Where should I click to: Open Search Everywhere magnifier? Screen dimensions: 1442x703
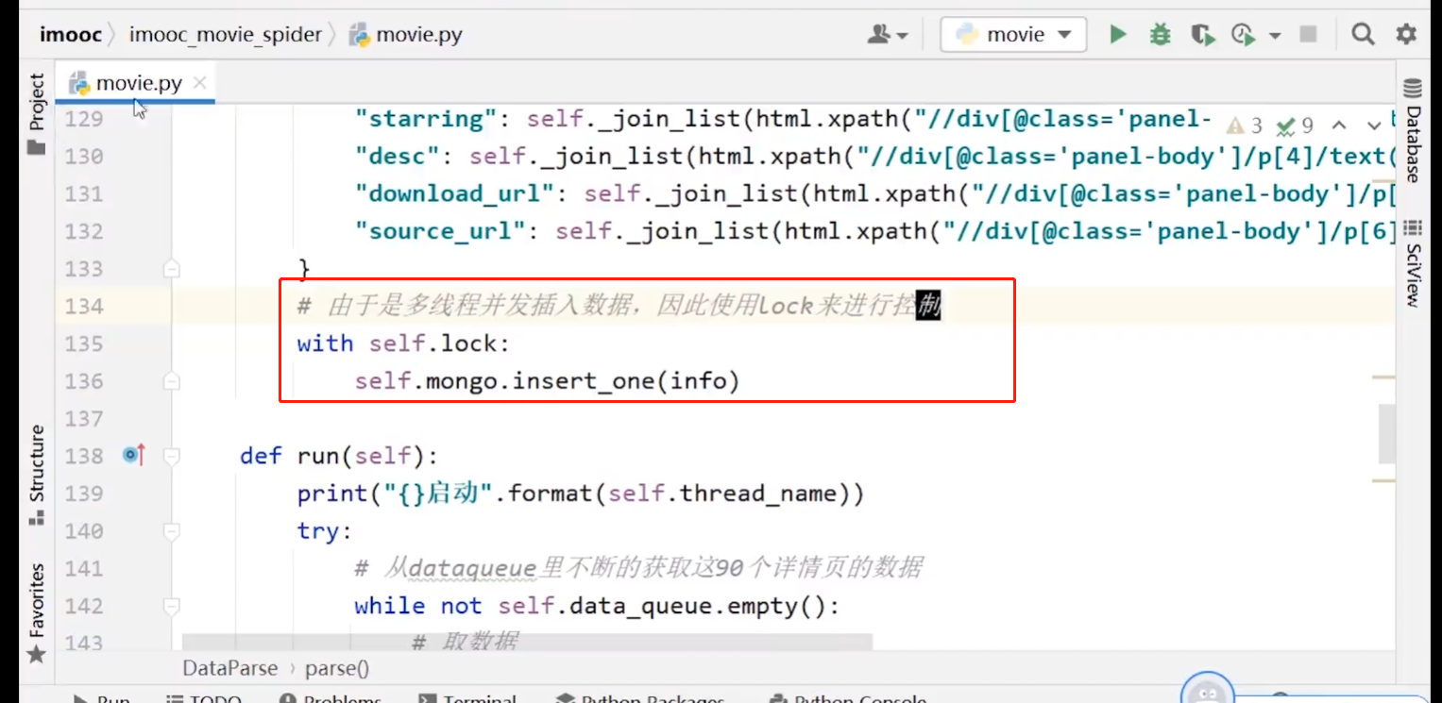point(1362,35)
